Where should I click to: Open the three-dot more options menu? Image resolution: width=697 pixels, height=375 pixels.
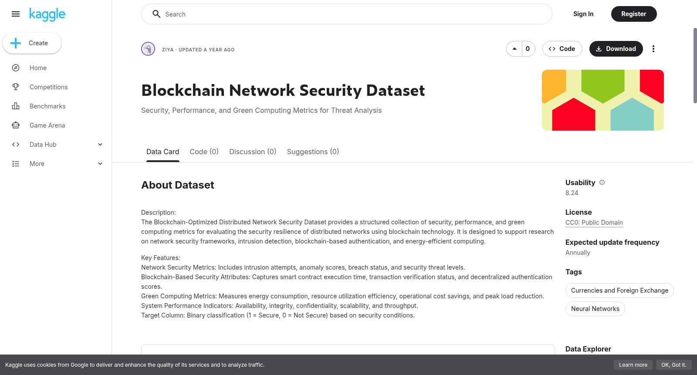pyautogui.click(x=653, y=49)
